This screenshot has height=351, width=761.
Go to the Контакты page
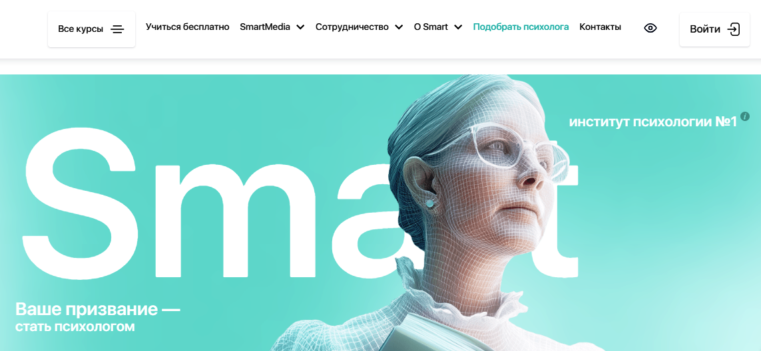tap(601, 27)
